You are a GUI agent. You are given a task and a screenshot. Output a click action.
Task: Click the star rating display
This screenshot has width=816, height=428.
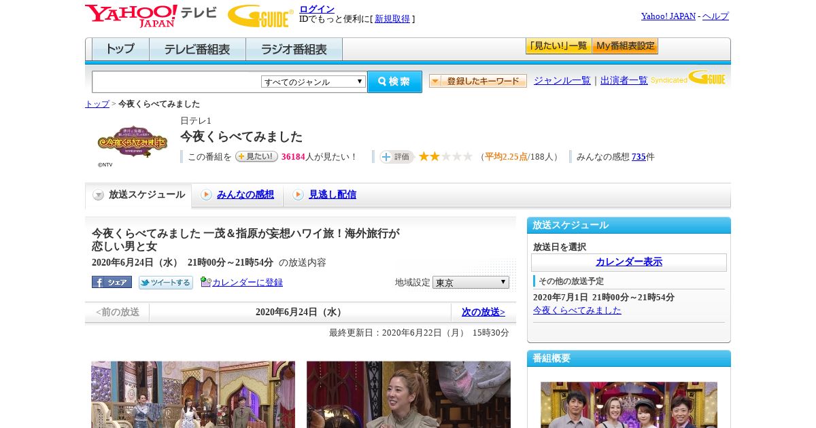[x=445, y=157]
